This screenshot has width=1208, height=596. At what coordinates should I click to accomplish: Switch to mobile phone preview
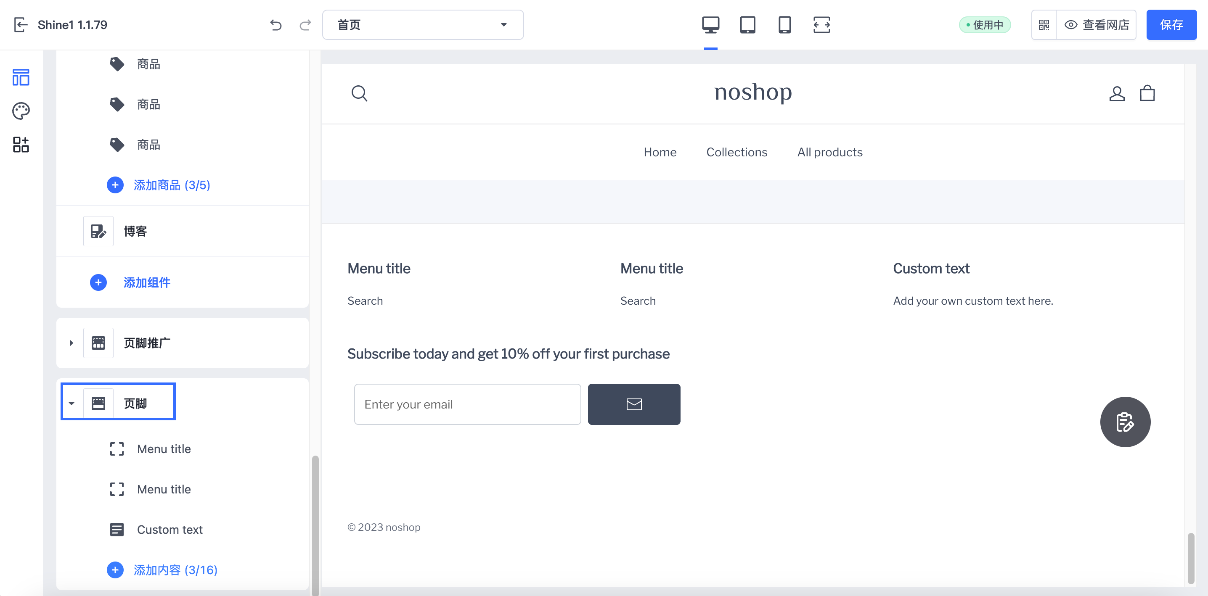click(784, 25)
